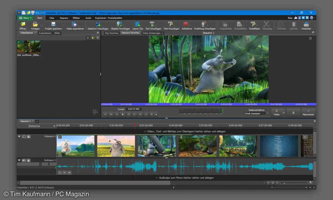
Task: Click the Text hinzufügen icon
Action: pyautogui.click(x=152, y=24)
